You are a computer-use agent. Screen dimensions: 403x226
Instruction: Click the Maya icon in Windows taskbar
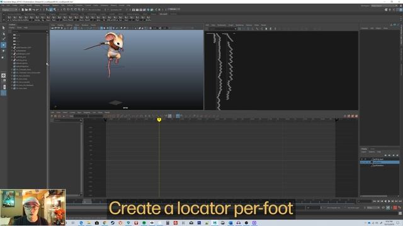(x=215, y=223)
